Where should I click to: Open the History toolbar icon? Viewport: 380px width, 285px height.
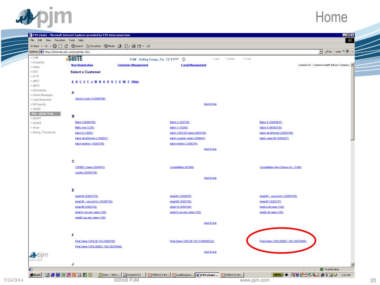click(119, 46)
